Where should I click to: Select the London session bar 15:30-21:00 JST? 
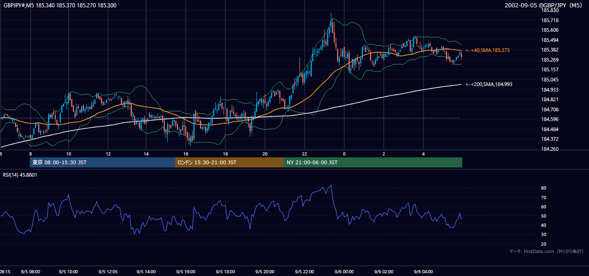230,162
